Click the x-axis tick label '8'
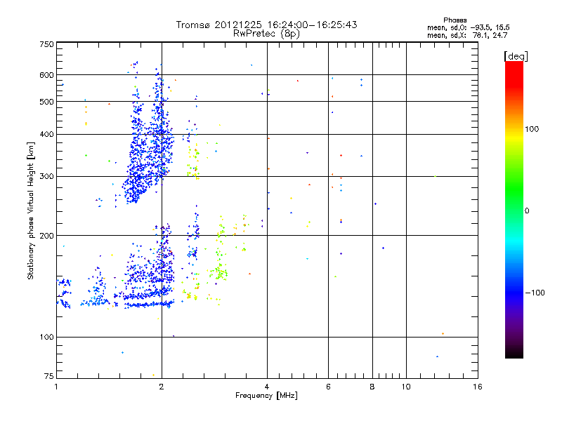 pyautogui.click(x=372, y=387)
